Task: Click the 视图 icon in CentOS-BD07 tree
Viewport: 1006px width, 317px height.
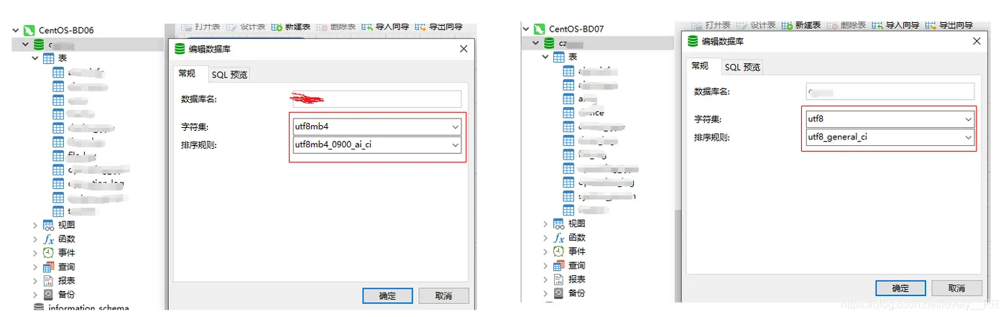Action: pos(559,224)
